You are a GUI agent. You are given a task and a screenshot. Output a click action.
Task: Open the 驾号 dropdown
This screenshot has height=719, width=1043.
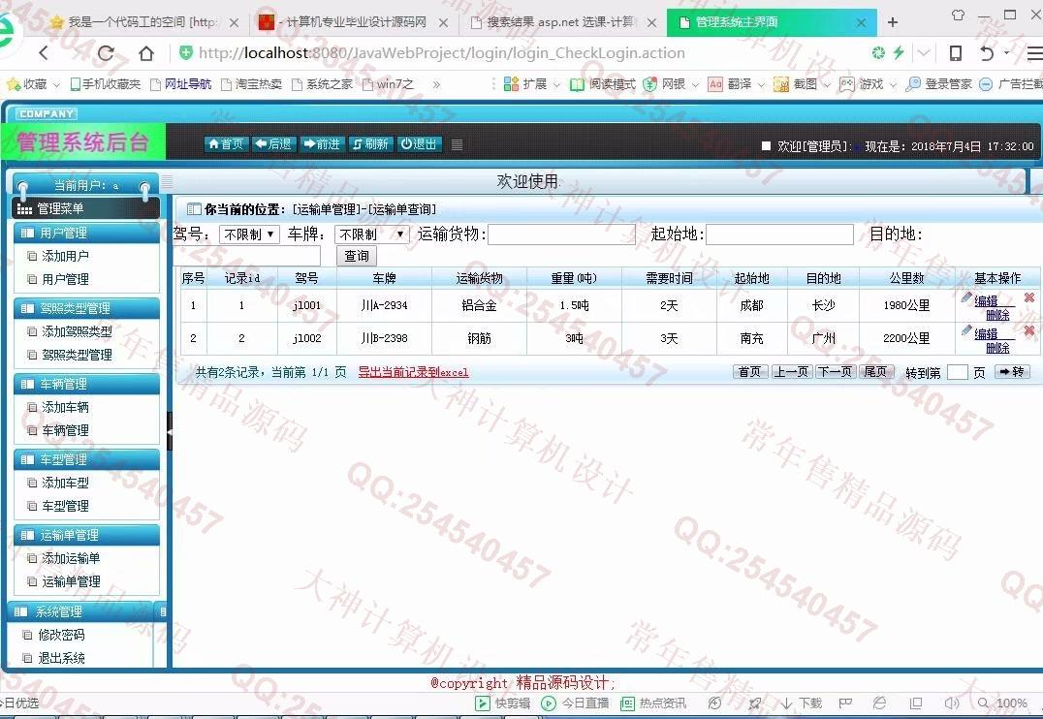click(249, 234)
